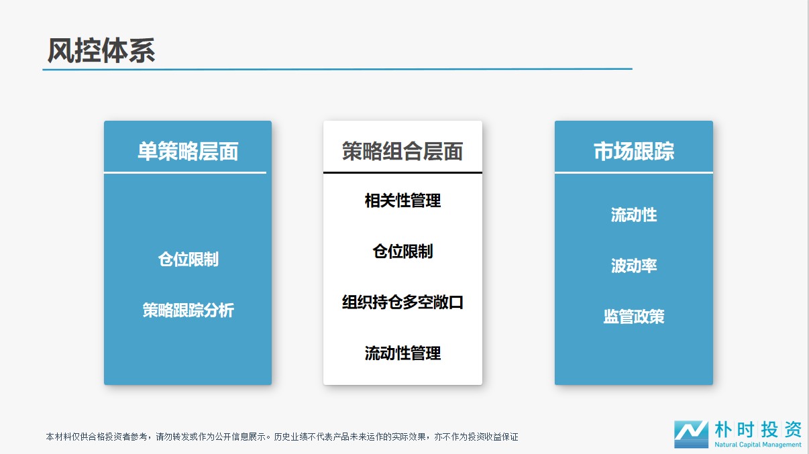The width and height of the screenshot is (809, 454).
Task: Click the 策略组合层面 header
Action: pyautogui.click(x=402, y=152)
